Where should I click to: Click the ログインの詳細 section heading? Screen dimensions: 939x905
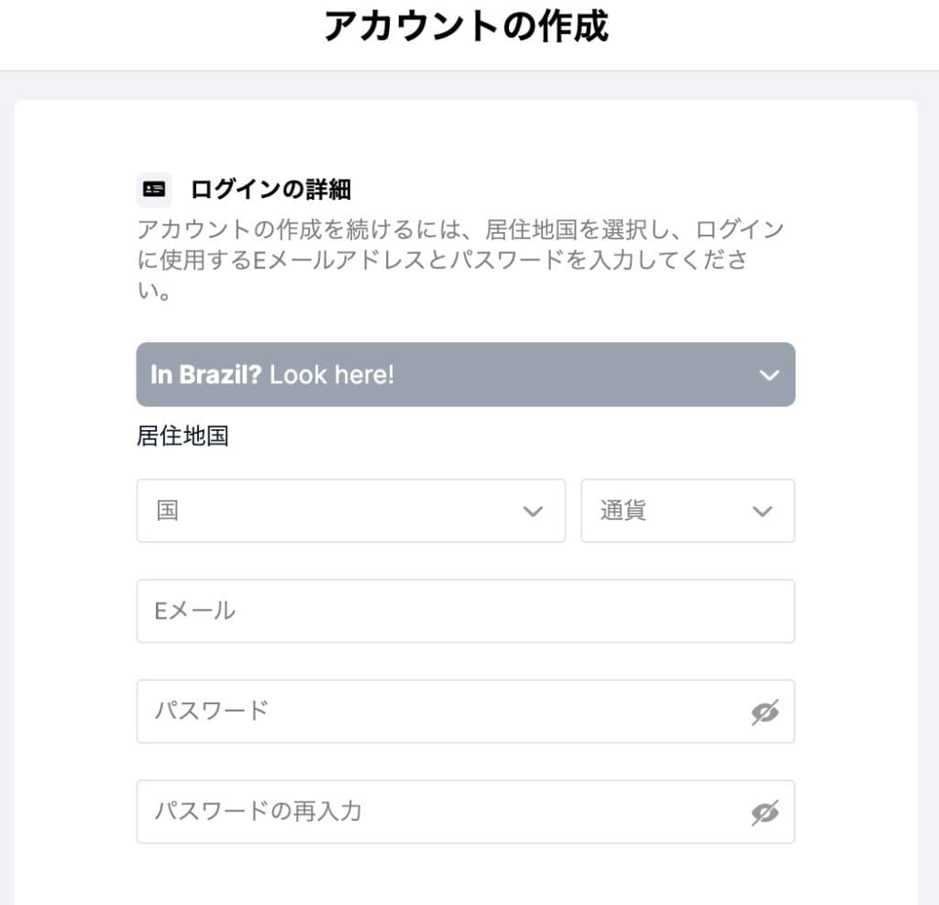[x=271, y=190]
